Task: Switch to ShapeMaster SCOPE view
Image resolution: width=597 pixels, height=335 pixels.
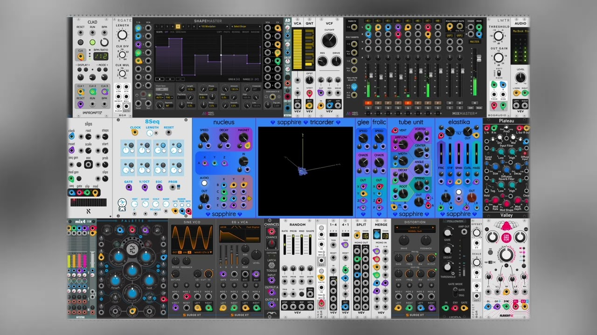Action: click(159, 32)
